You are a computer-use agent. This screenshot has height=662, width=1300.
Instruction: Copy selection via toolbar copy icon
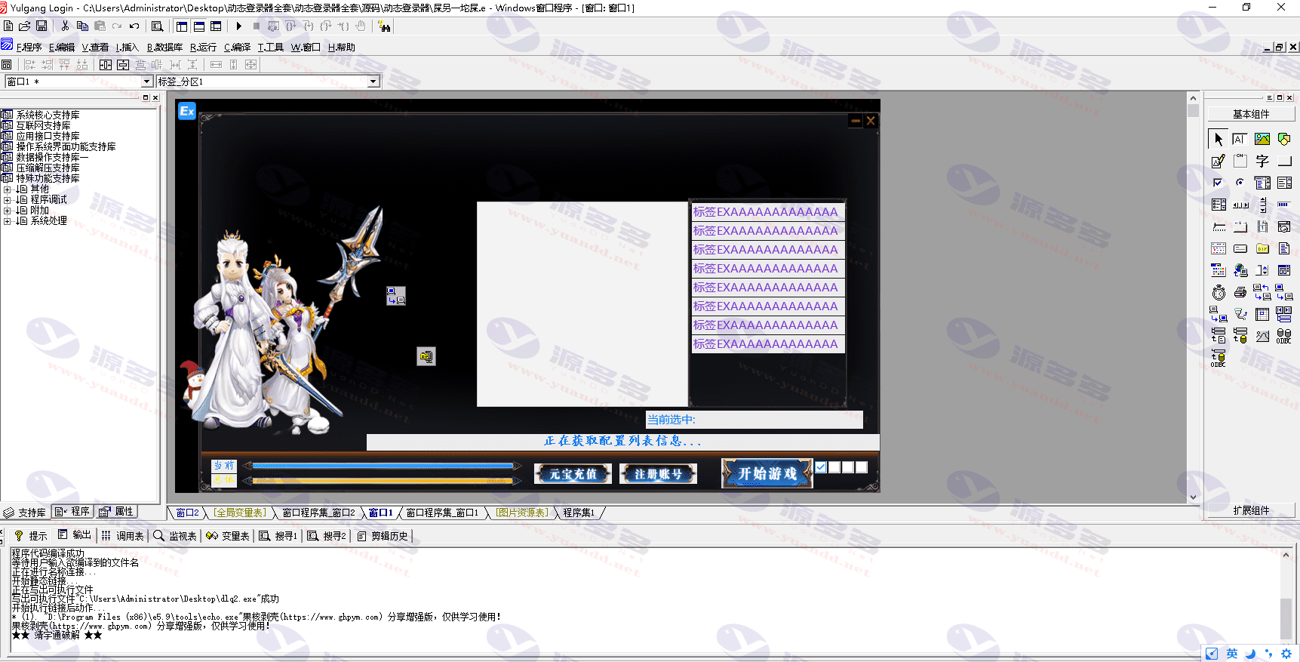click(x=82, y=26)
